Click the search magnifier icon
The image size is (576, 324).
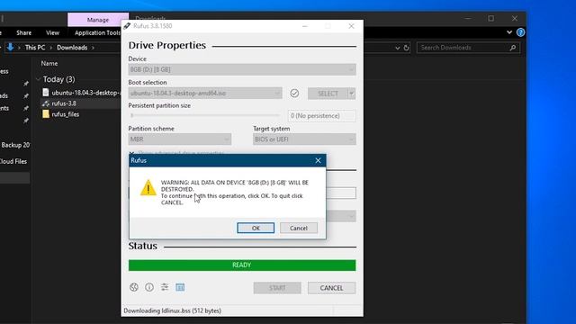[513, 48]
